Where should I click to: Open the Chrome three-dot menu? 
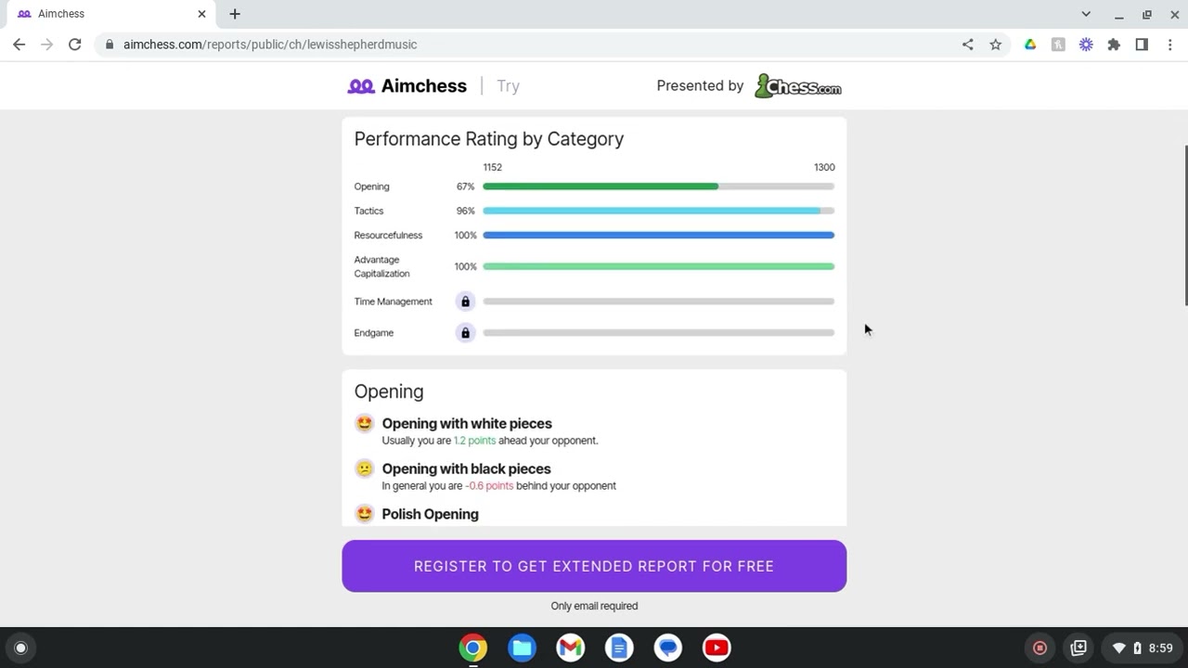click(x=1169, y=45)
